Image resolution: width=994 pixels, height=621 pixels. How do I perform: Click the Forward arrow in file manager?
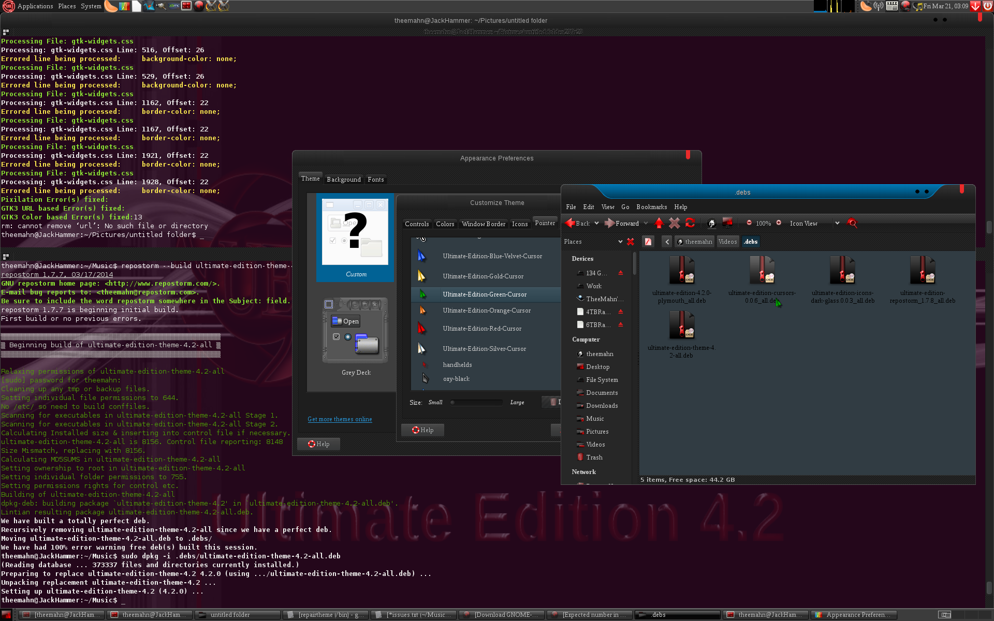[x=622, y=223]
